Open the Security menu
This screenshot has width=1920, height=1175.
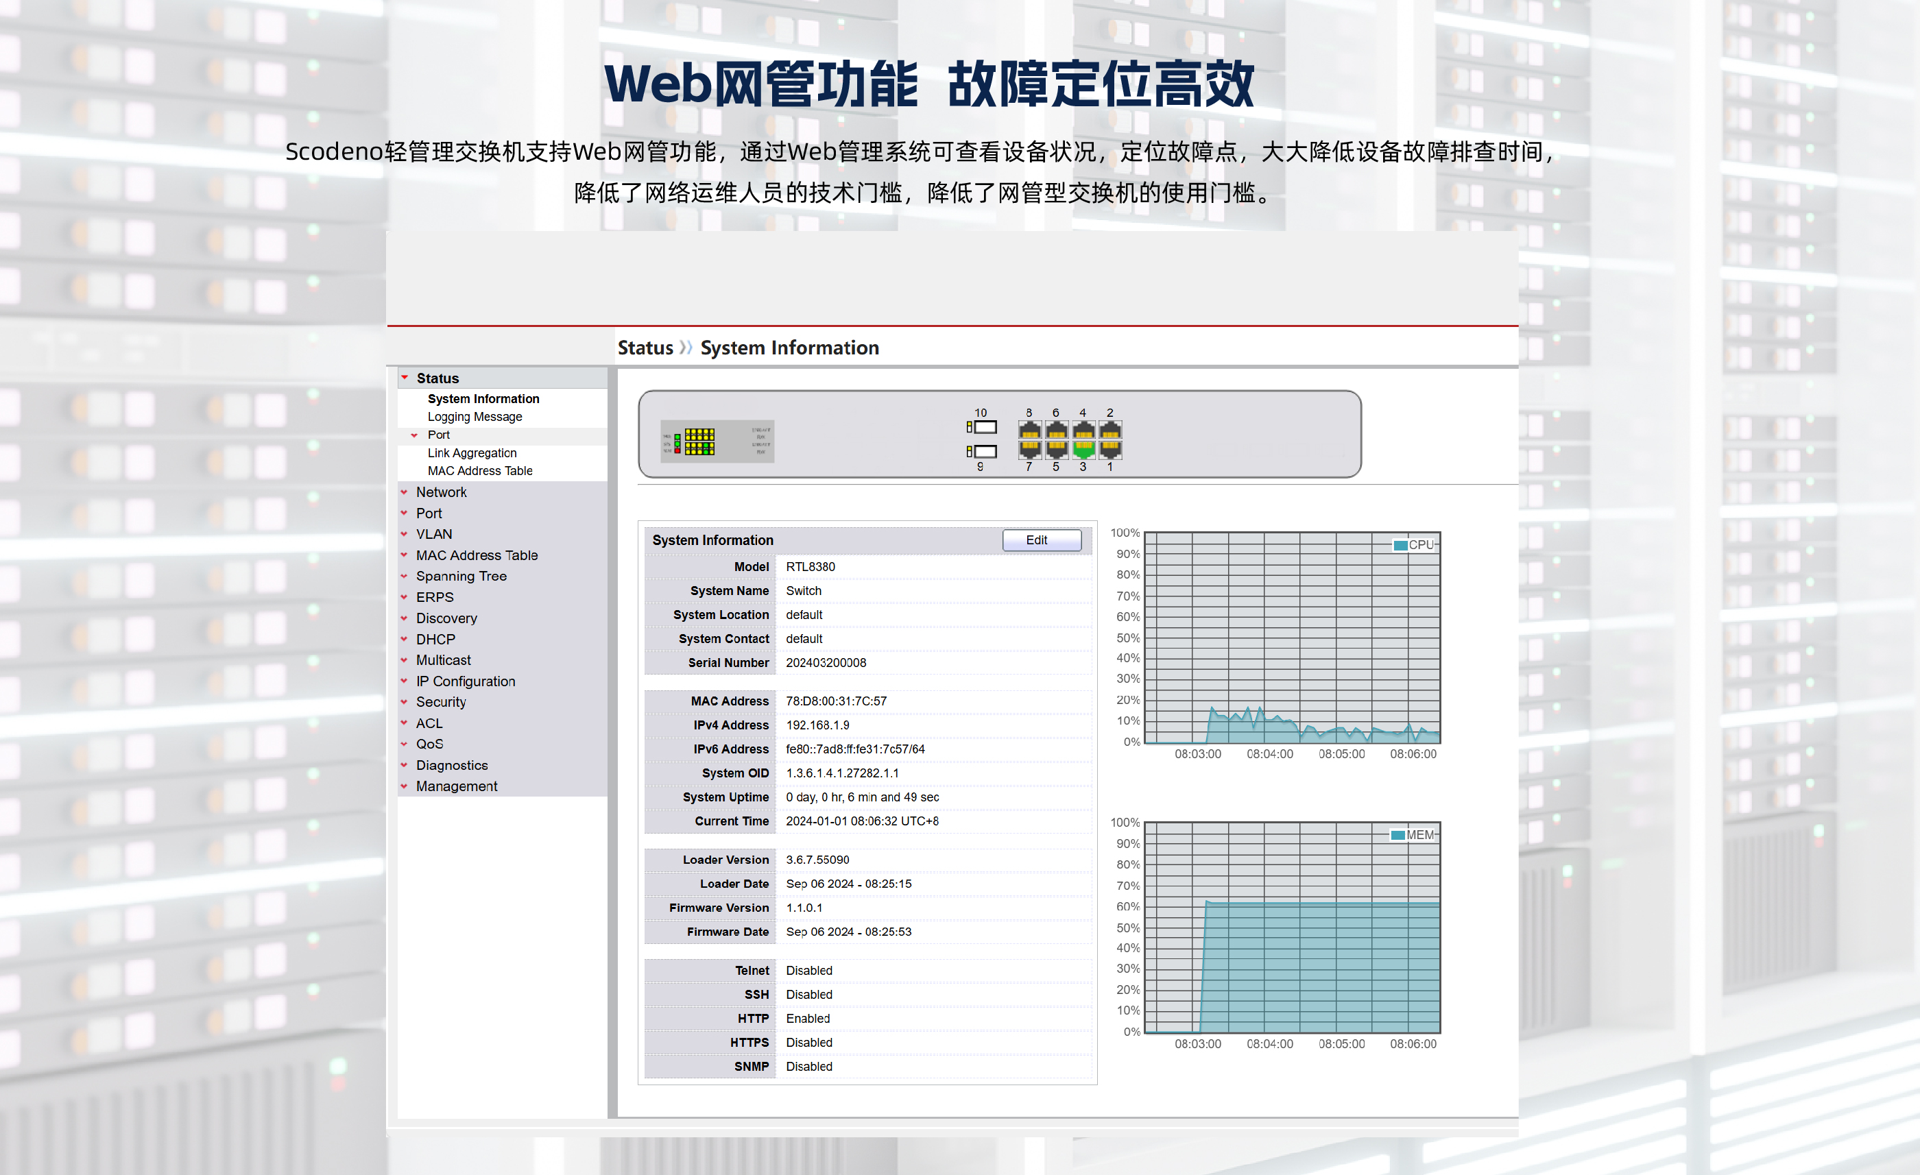click(x=440, y=702)
